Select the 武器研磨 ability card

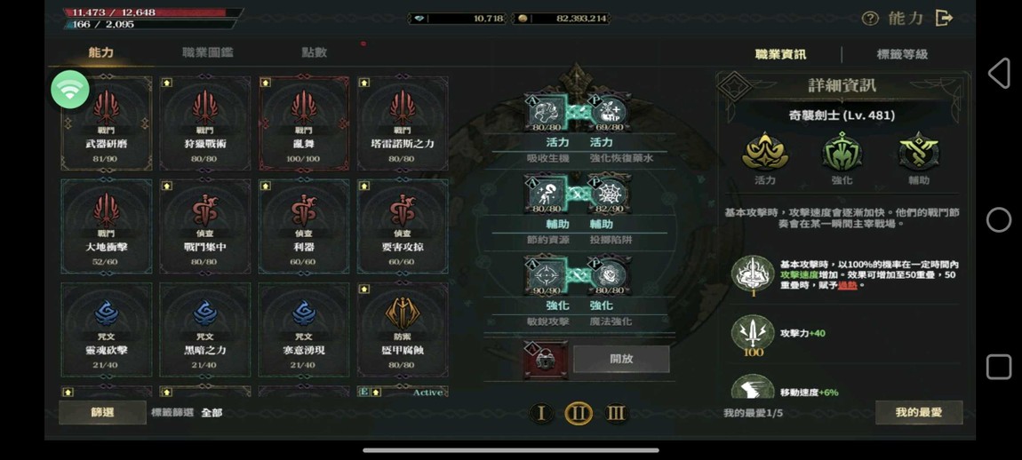point(107,123)
